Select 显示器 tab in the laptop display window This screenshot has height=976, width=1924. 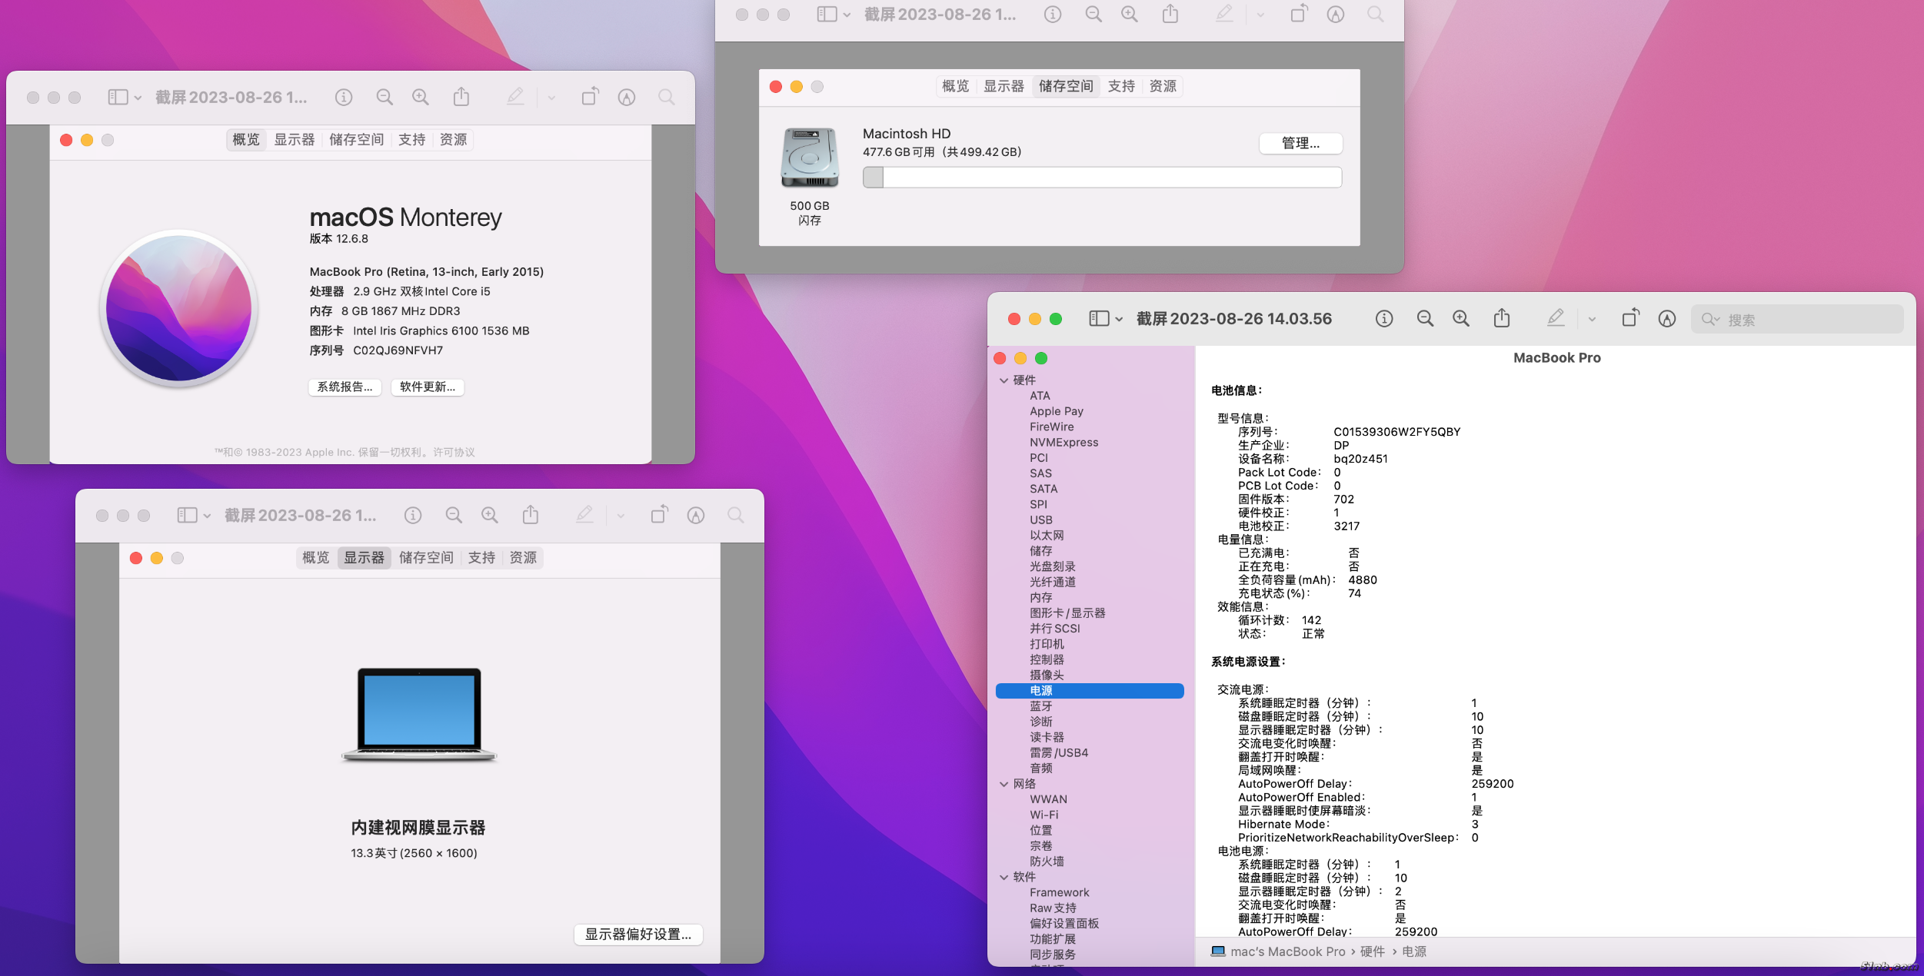(x=364, y=558)
